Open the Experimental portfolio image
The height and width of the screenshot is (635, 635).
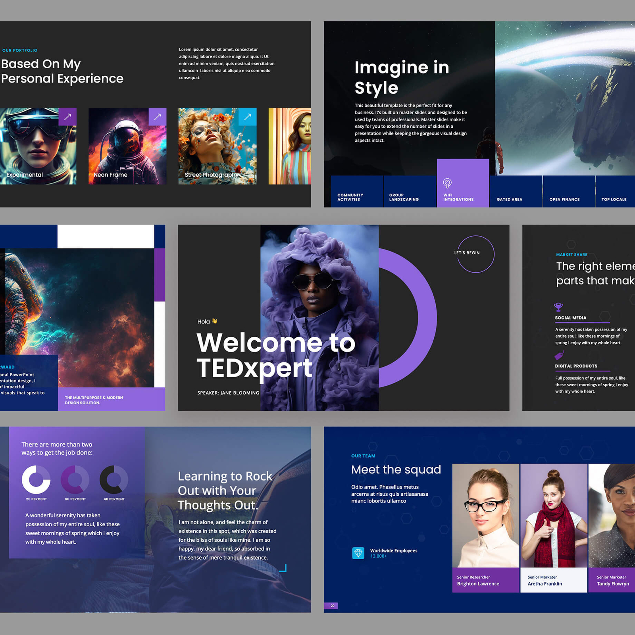[38, 146]
